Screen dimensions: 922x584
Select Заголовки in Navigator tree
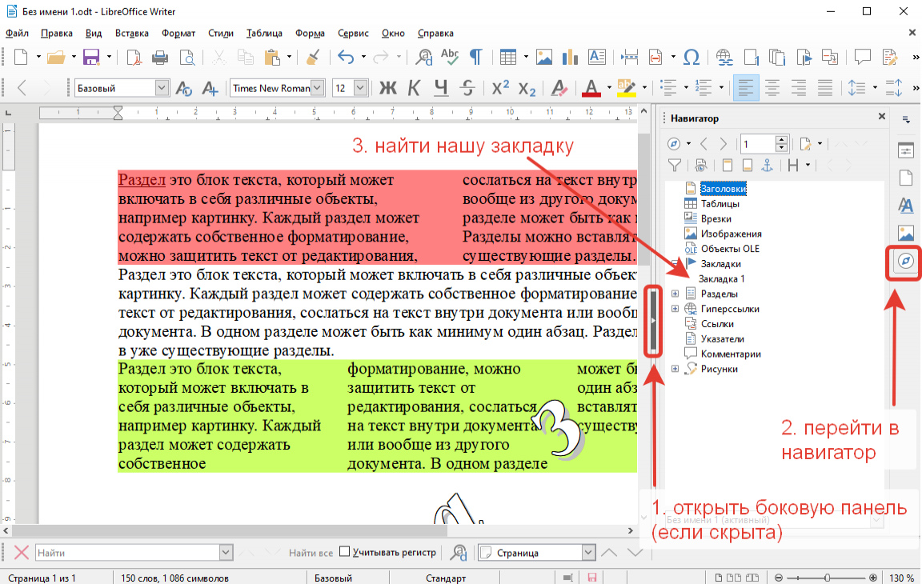pyautogui.click(x=724, y=189)
